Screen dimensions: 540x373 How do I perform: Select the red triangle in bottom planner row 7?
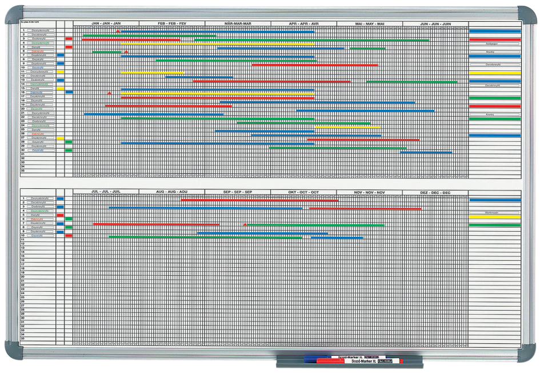[x=245, y=225]
